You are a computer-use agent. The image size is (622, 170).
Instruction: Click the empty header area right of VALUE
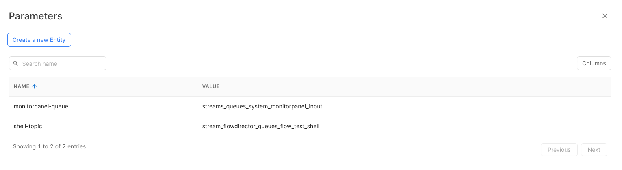point(406,86)
